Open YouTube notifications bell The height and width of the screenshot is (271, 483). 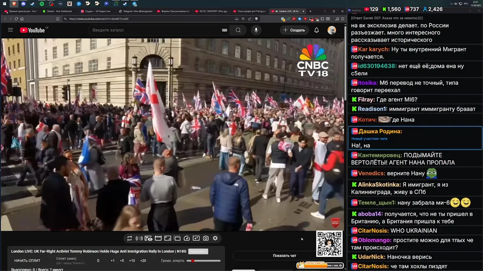click(317, 30)
